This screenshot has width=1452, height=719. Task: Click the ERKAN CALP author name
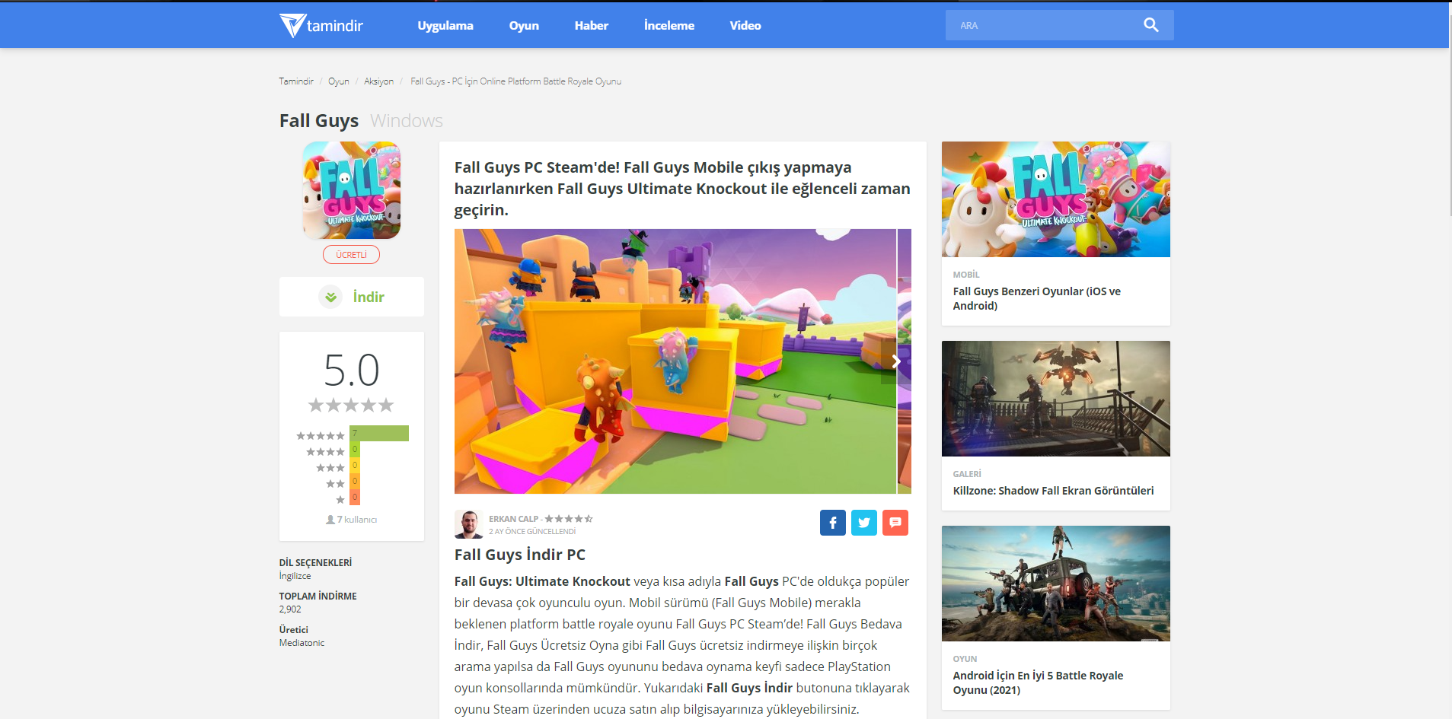point(513,519)
